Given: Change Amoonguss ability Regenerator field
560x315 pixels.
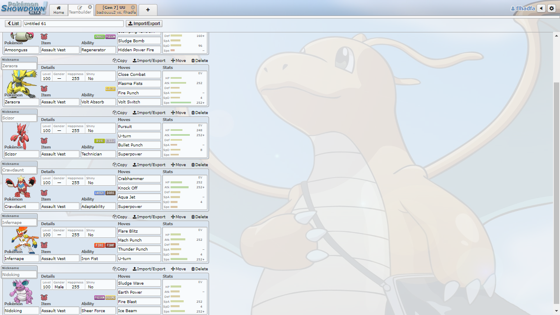Looking at the screenshot, I should (x=98, y=50).
